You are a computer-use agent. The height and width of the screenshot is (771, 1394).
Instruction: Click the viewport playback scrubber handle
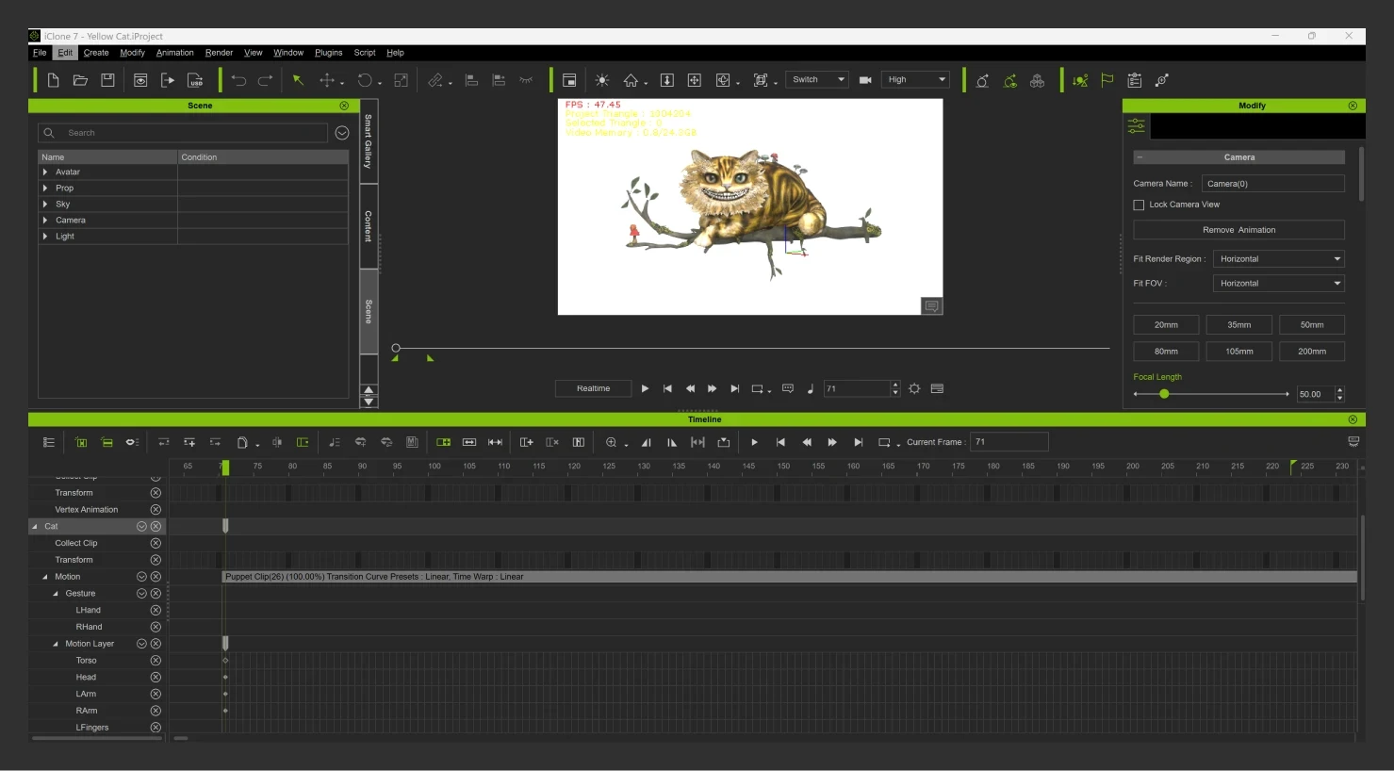point(396,349)
